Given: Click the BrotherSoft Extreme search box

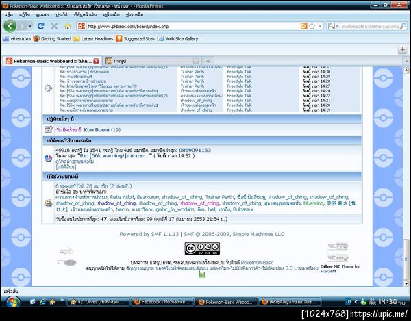Looking at the screenshot, I should pos(370,26).
